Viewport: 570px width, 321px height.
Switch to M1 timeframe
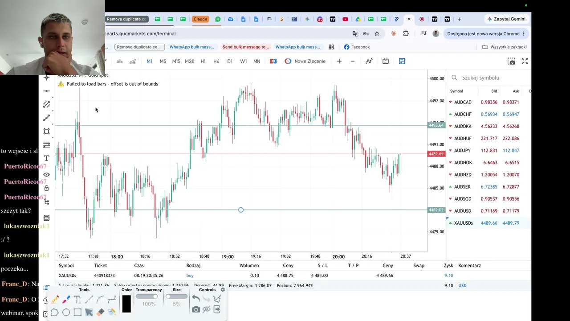[150, 61]
